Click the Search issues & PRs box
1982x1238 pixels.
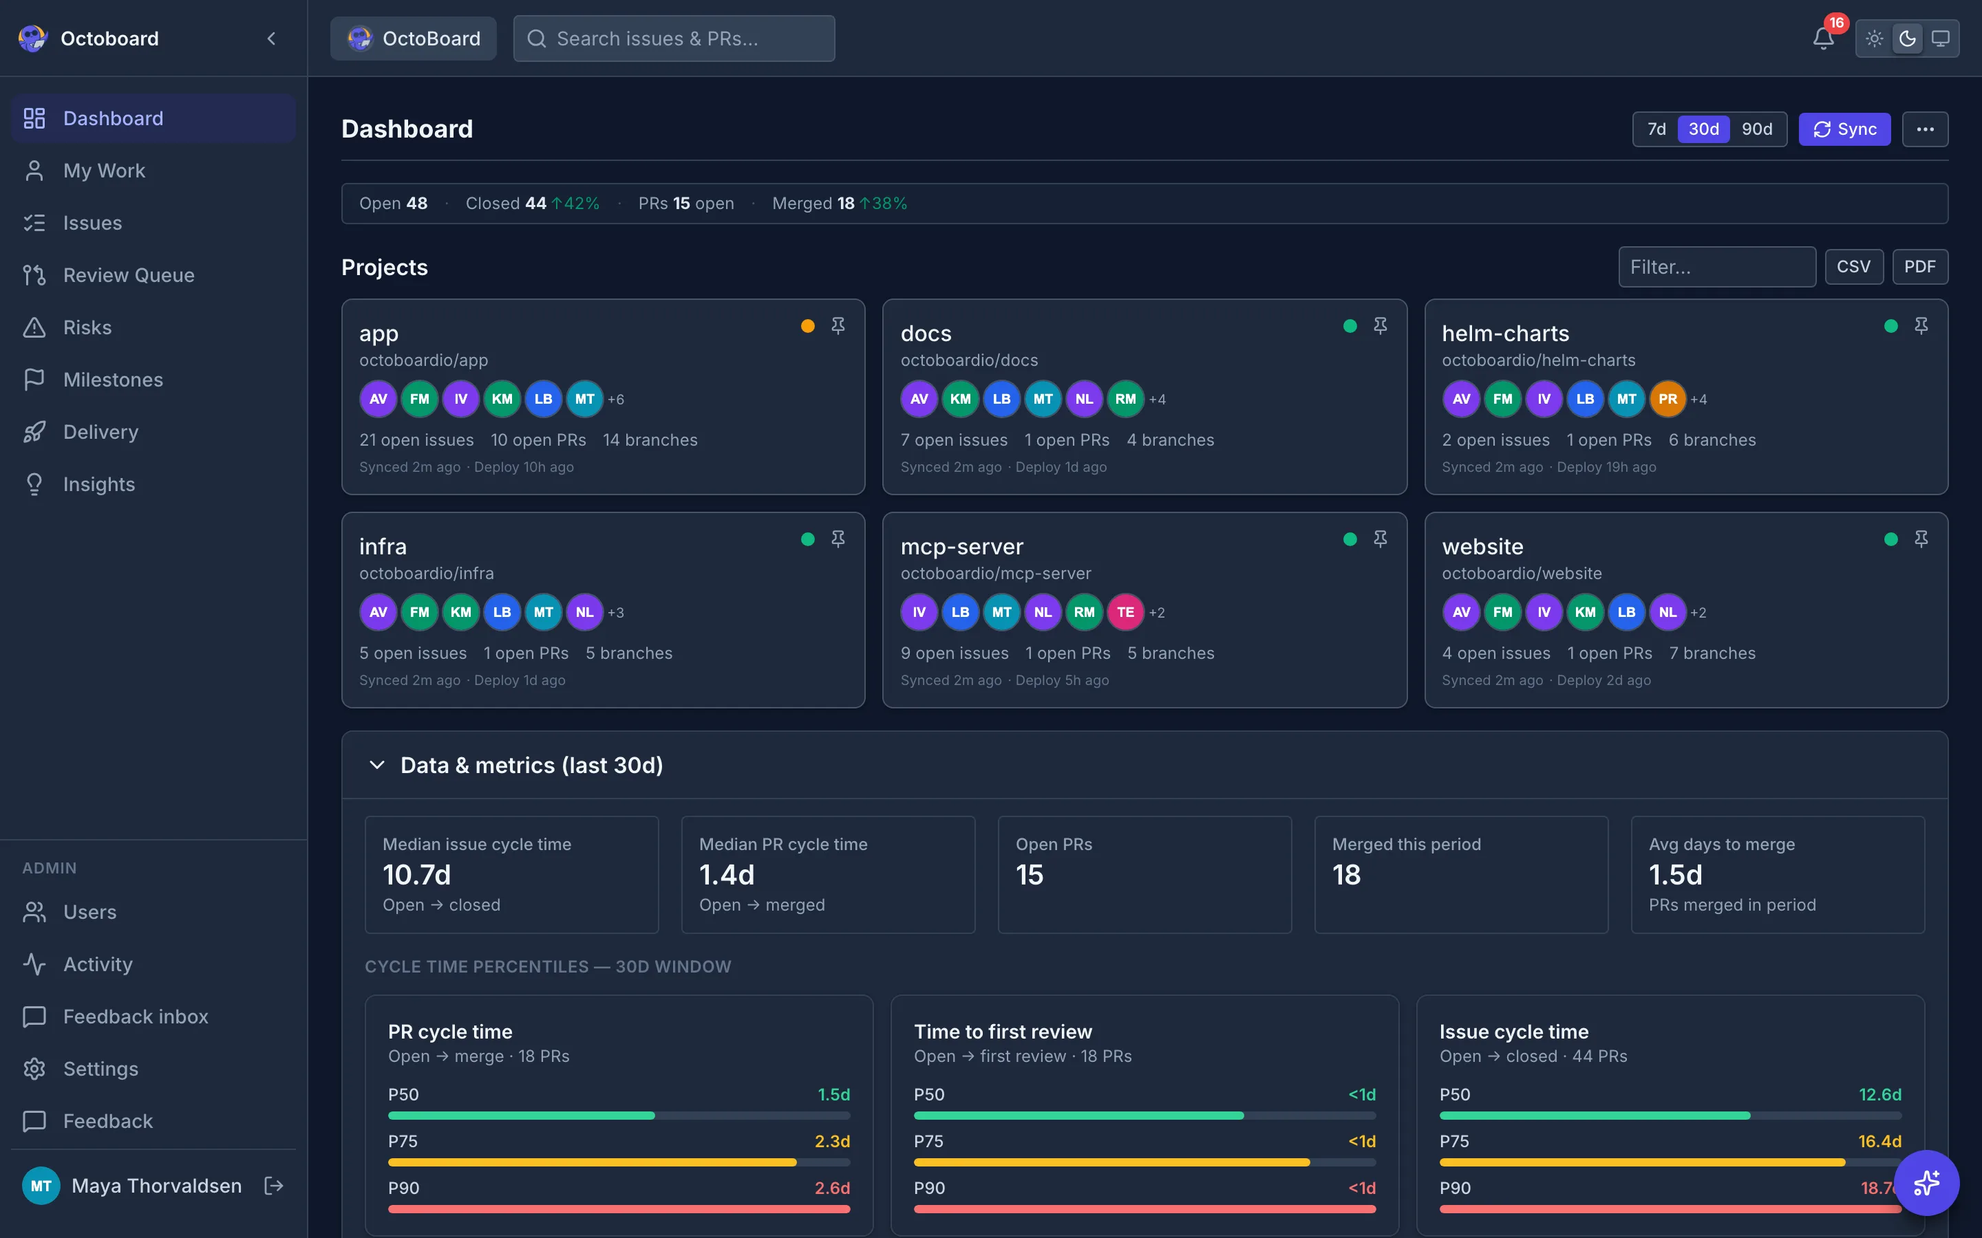(x=674, y=39)
